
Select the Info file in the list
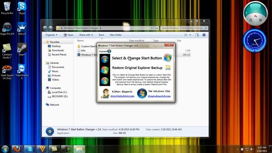coord(83,51)
